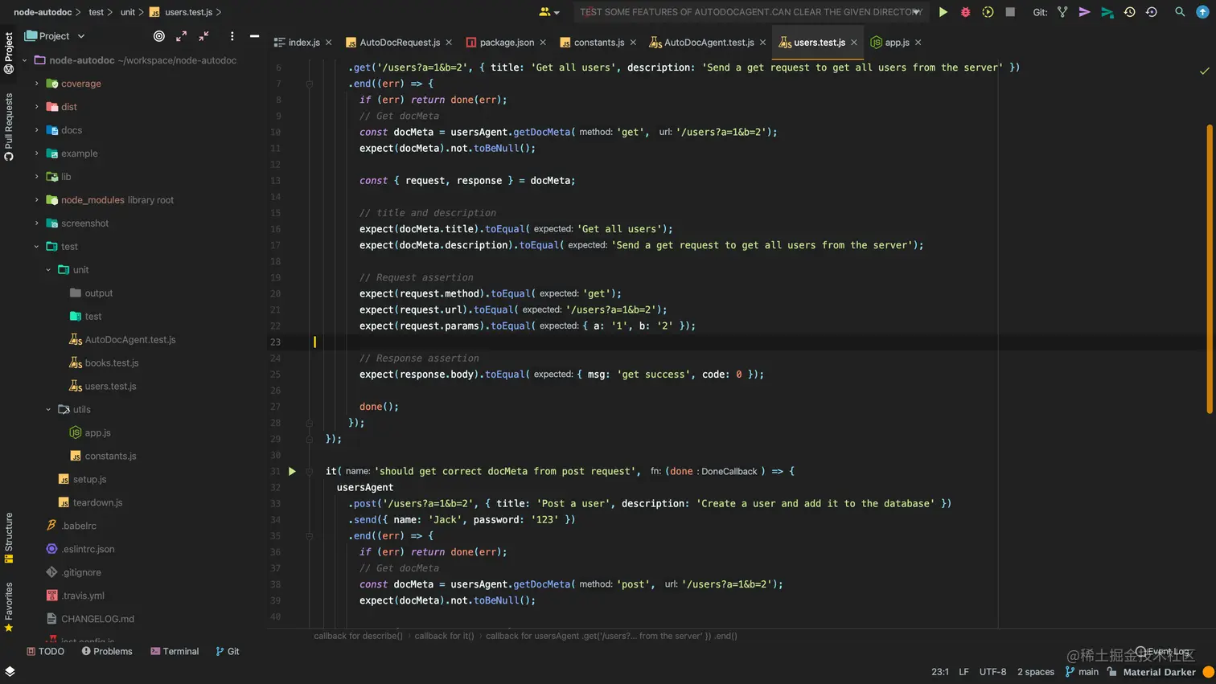Open the Problems tool window
The image size is (1216, 684).
[x=106, y=652]
